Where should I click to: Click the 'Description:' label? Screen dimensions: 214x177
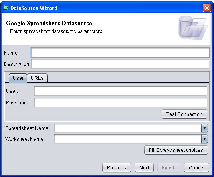17,64
